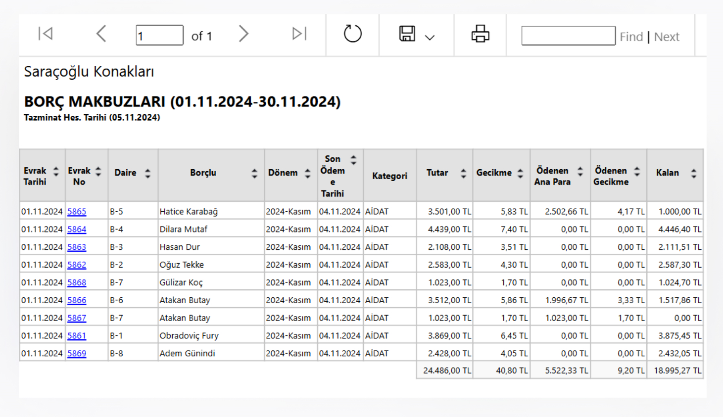Select the Hatice Karabağ cell
The height and width of the screenshot is (417, 723).
(x=211, y=211)
